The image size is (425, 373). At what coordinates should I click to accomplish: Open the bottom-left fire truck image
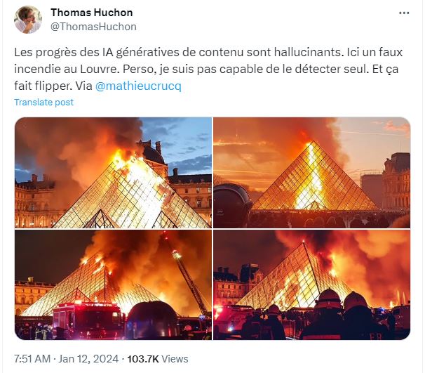(x=114, y=284)
